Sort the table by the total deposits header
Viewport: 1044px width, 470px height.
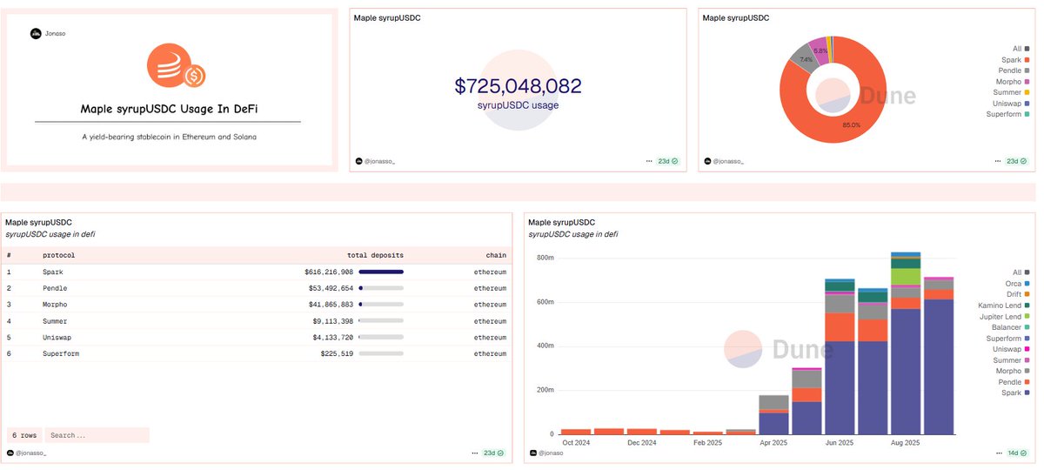[375, 255]
